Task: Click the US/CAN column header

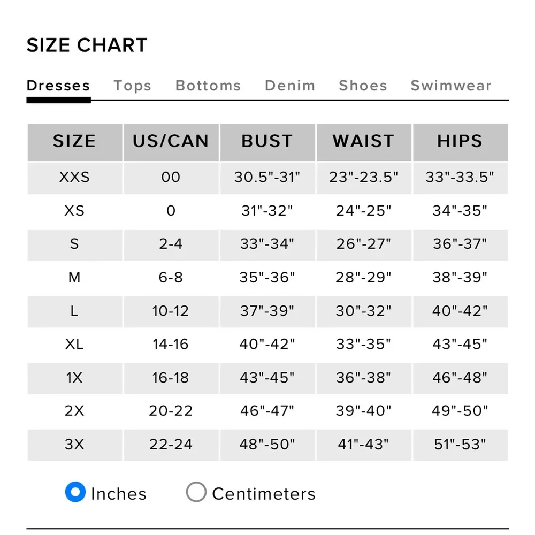Action: 171,141
